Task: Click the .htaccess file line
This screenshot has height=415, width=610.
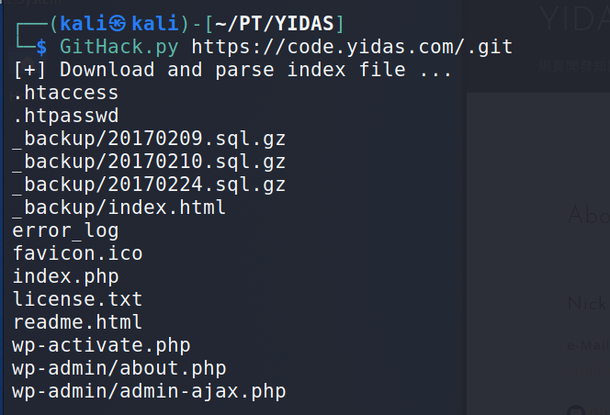Action: tap(65, 93)
